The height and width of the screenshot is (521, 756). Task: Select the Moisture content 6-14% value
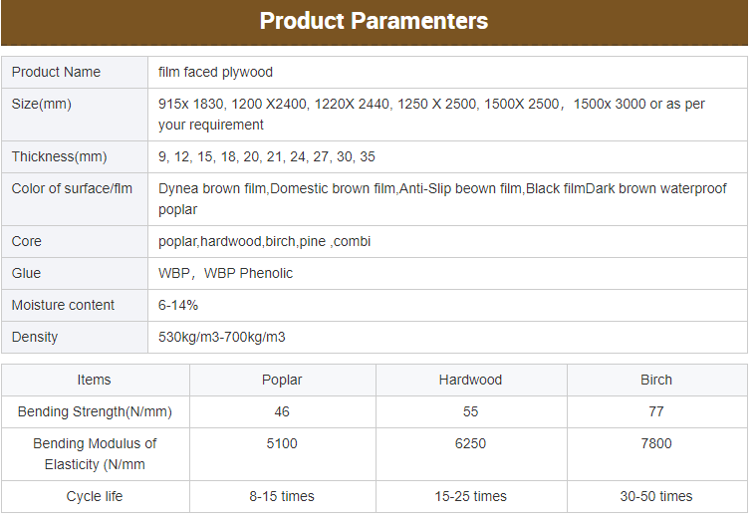(x=178, y=305)
